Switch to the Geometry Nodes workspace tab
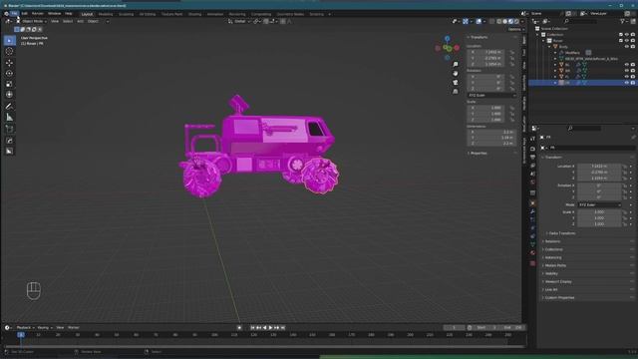 (x=290, y=14)
